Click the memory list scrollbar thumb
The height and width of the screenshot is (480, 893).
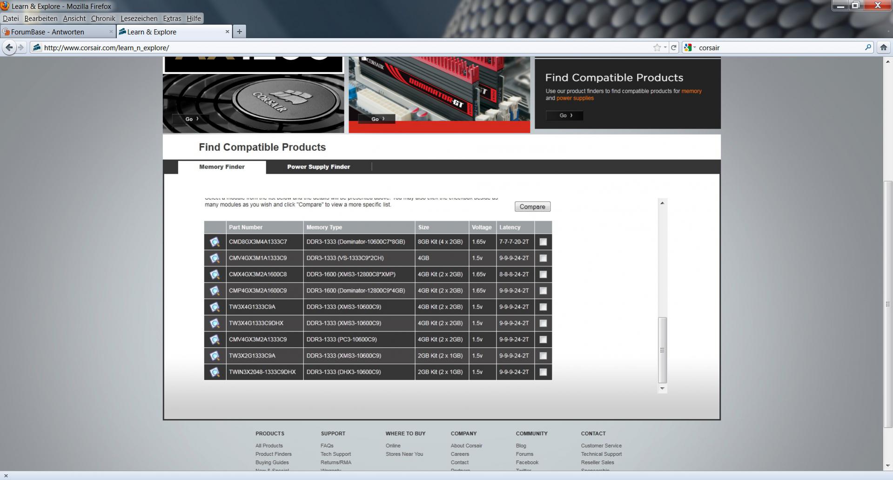662,350
